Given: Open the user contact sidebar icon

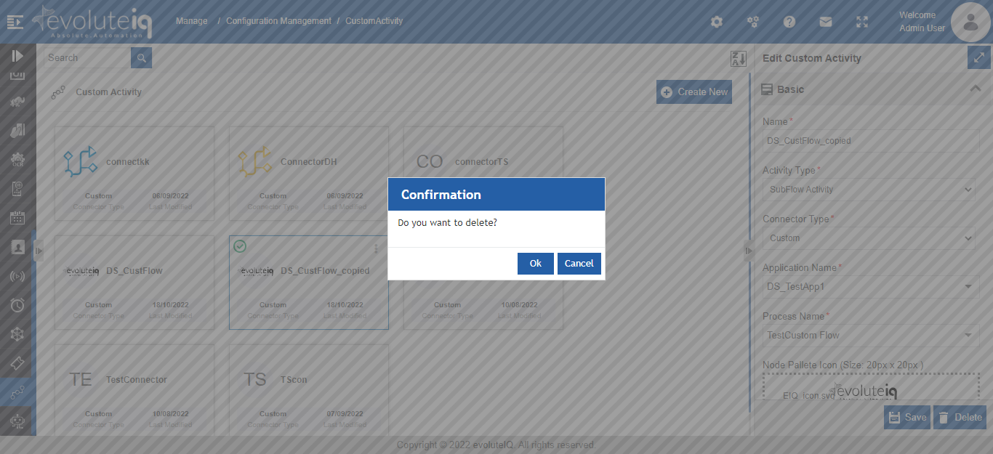Looking at the screenshot, I should click(x=18, y=247).
